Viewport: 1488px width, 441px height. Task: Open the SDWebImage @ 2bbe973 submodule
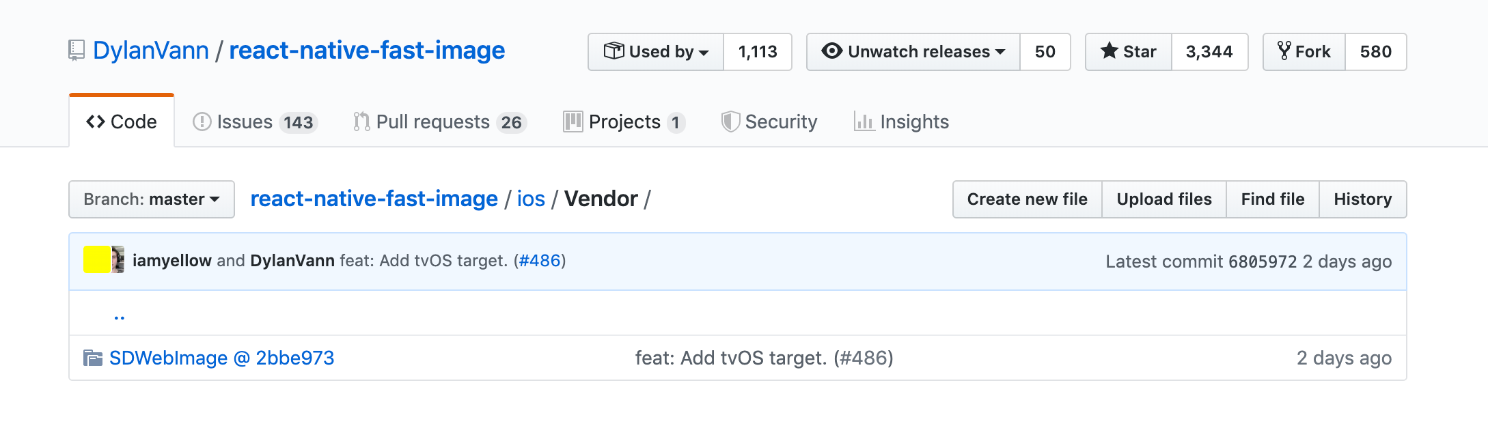click(222, 357)
